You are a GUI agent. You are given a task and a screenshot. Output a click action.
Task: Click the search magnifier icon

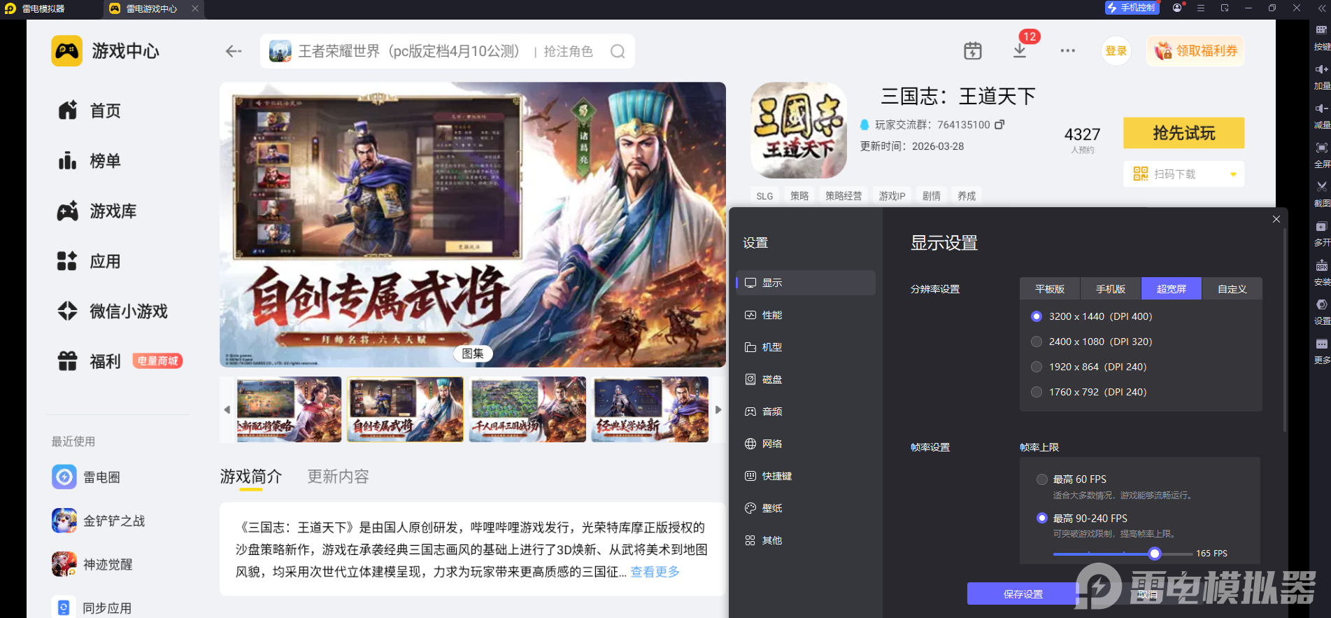pos(618,51)
